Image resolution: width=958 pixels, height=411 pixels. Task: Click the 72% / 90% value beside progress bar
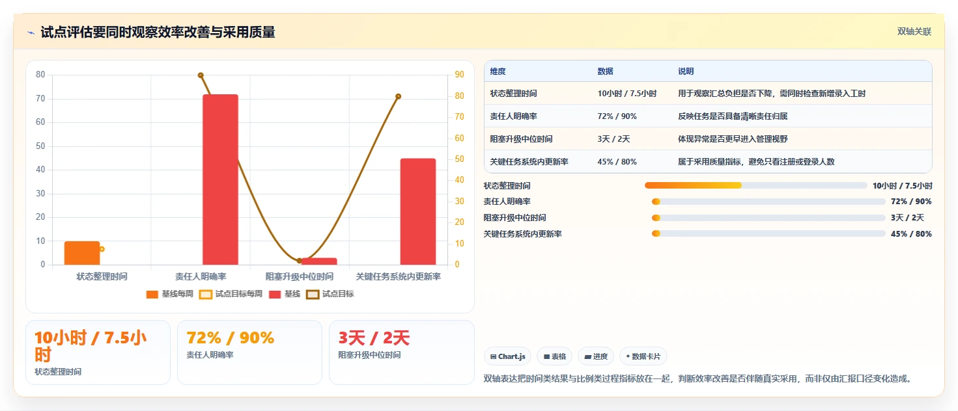pos(911,202)
